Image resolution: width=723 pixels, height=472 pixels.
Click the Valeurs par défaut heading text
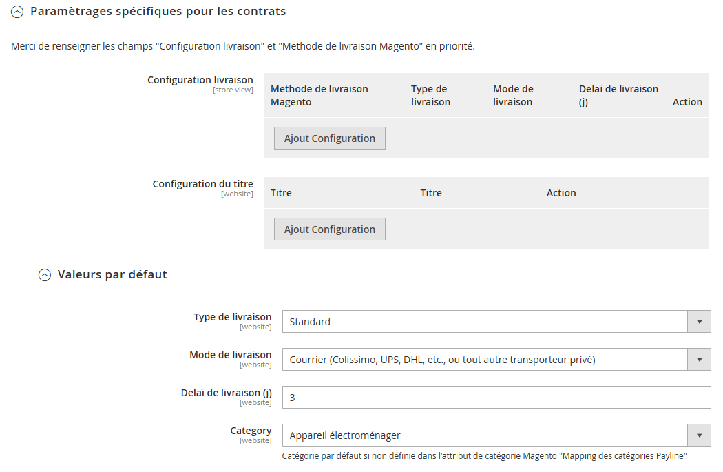click(x=112, y=274)
